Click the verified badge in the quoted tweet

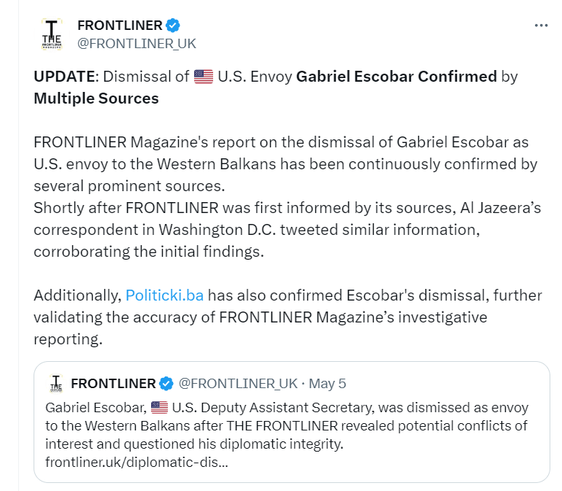[x=167, y=384]
